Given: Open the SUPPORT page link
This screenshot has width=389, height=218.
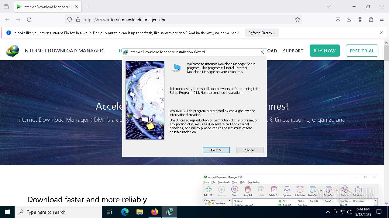Looking at the screenshot, I should pos(293,51).
